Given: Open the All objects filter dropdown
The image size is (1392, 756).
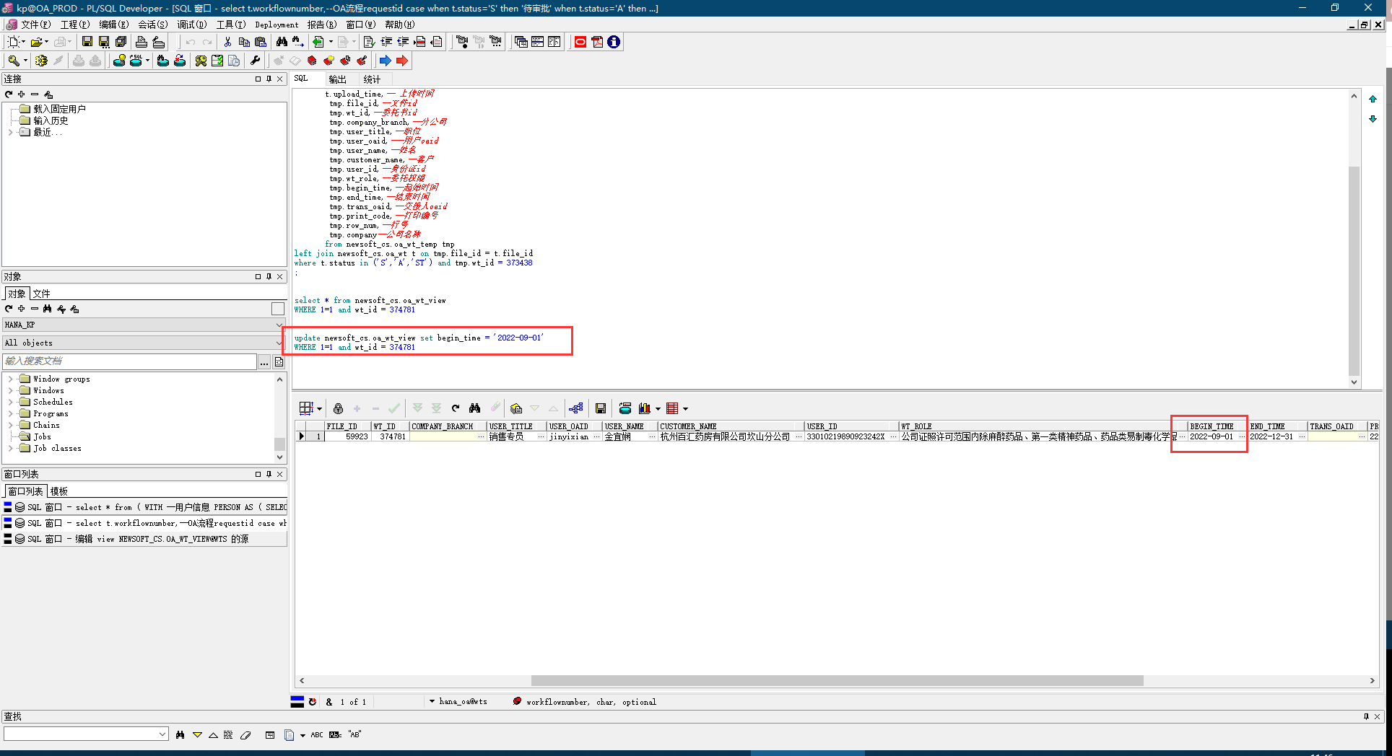Looking at the screenshot, I should click(279, 343).
